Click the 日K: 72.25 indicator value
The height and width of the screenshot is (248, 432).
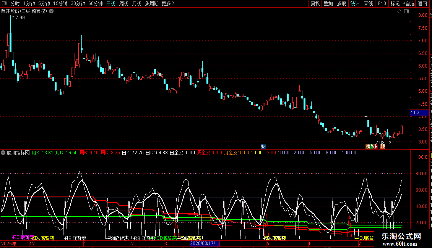click(133, 153)
